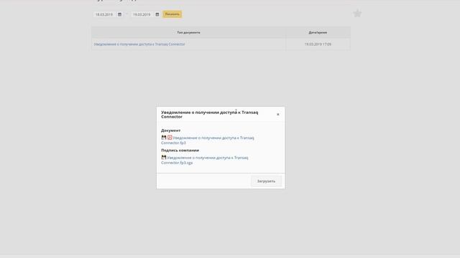Click the Подпись компании section label
The image size is (460, 258).
180,150
